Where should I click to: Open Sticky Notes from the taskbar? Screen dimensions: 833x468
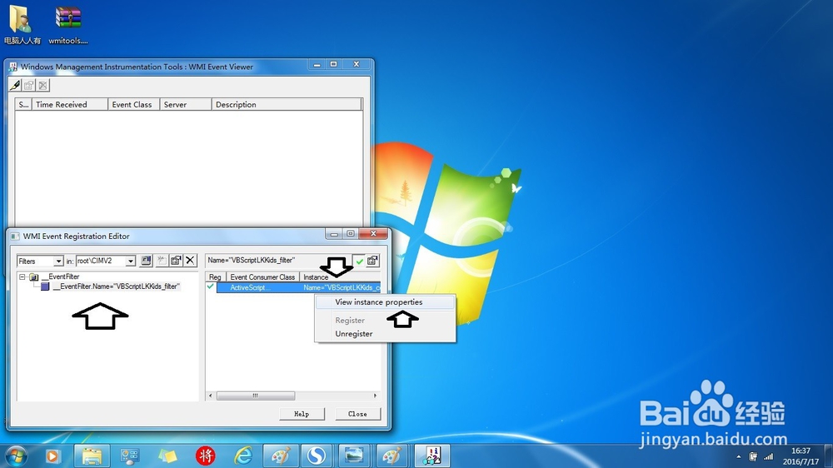(168, 456)
